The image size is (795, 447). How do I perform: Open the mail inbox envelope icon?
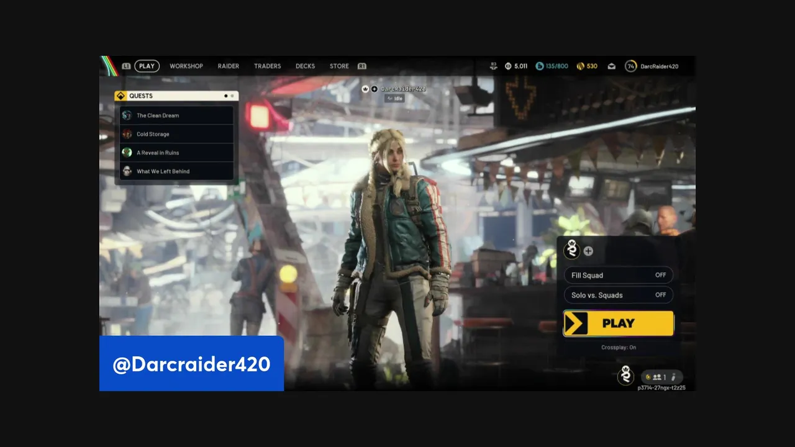[x=612, y=66]
